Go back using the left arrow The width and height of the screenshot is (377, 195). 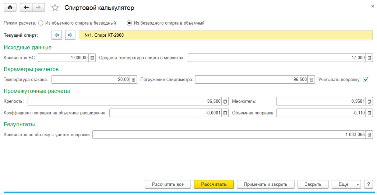tap(26, 7)
